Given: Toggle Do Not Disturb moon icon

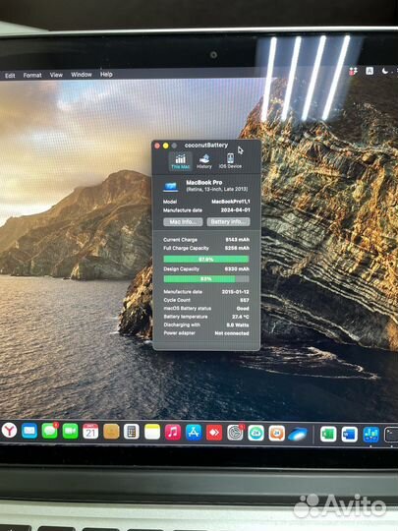Looking at the screenshot, I should pyautogui.click(x=385, y=71).
